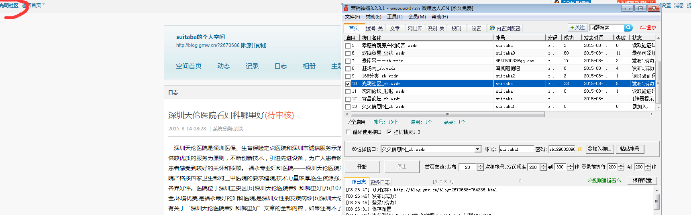Enable checkbox for row 8 赶场网_zb
Screen dimensions: 691x215
click(348, 69)
